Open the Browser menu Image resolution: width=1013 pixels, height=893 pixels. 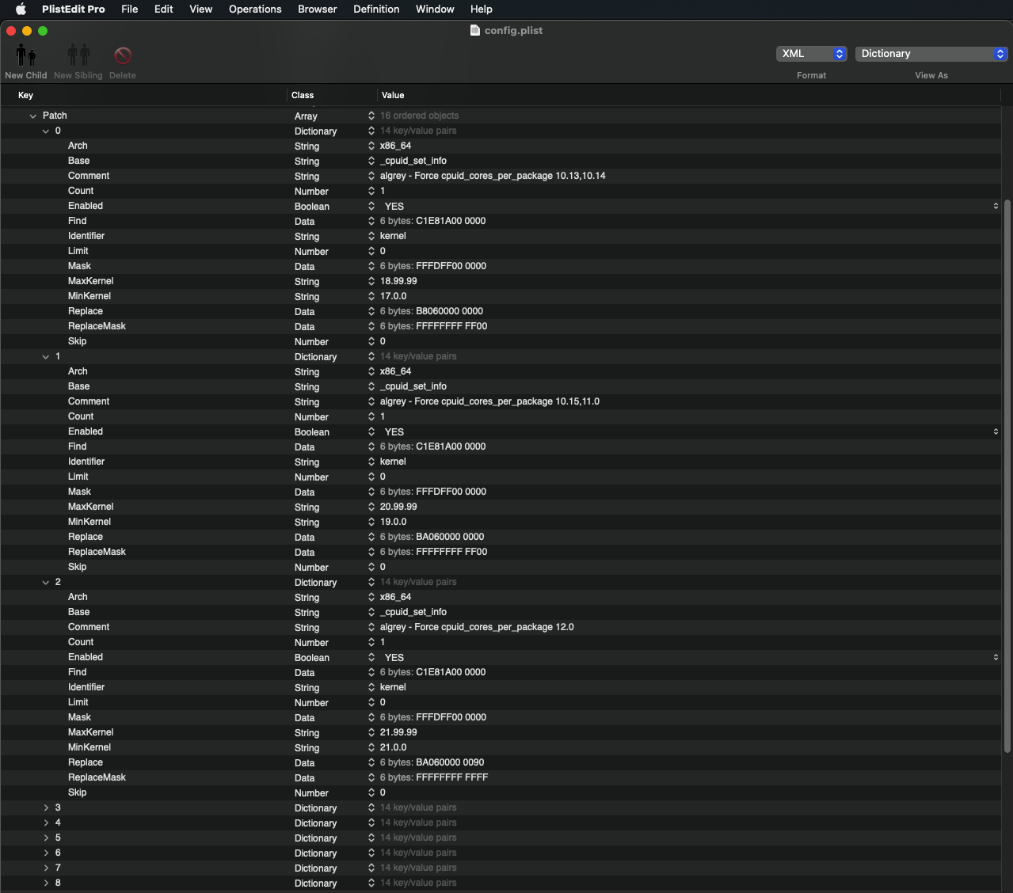coord(318,9)
